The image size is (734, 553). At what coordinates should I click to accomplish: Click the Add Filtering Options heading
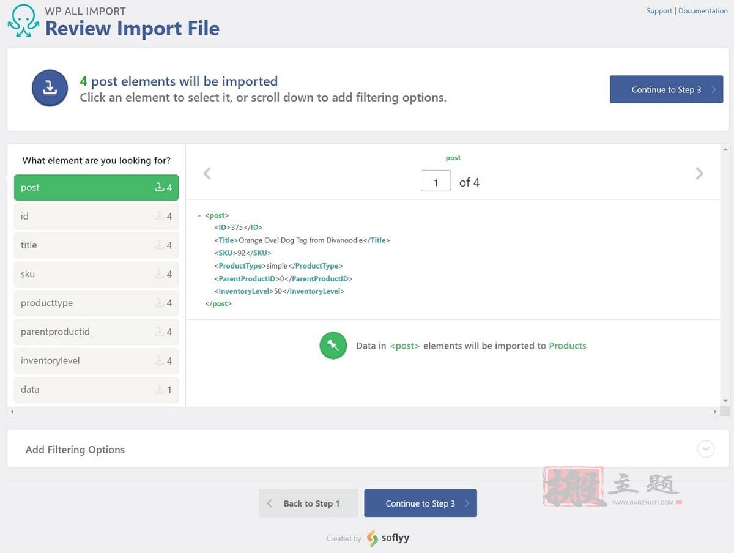tap(75, 450)
